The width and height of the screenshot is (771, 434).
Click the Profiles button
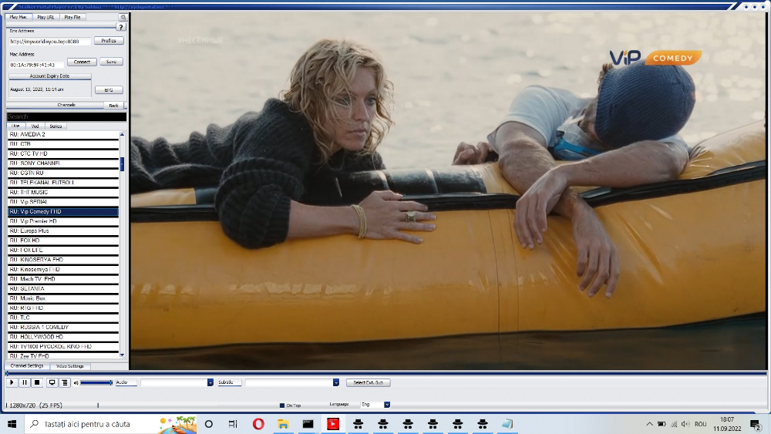[109, 41]
